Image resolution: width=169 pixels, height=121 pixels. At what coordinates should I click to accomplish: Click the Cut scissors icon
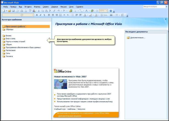tap(39, 11)
